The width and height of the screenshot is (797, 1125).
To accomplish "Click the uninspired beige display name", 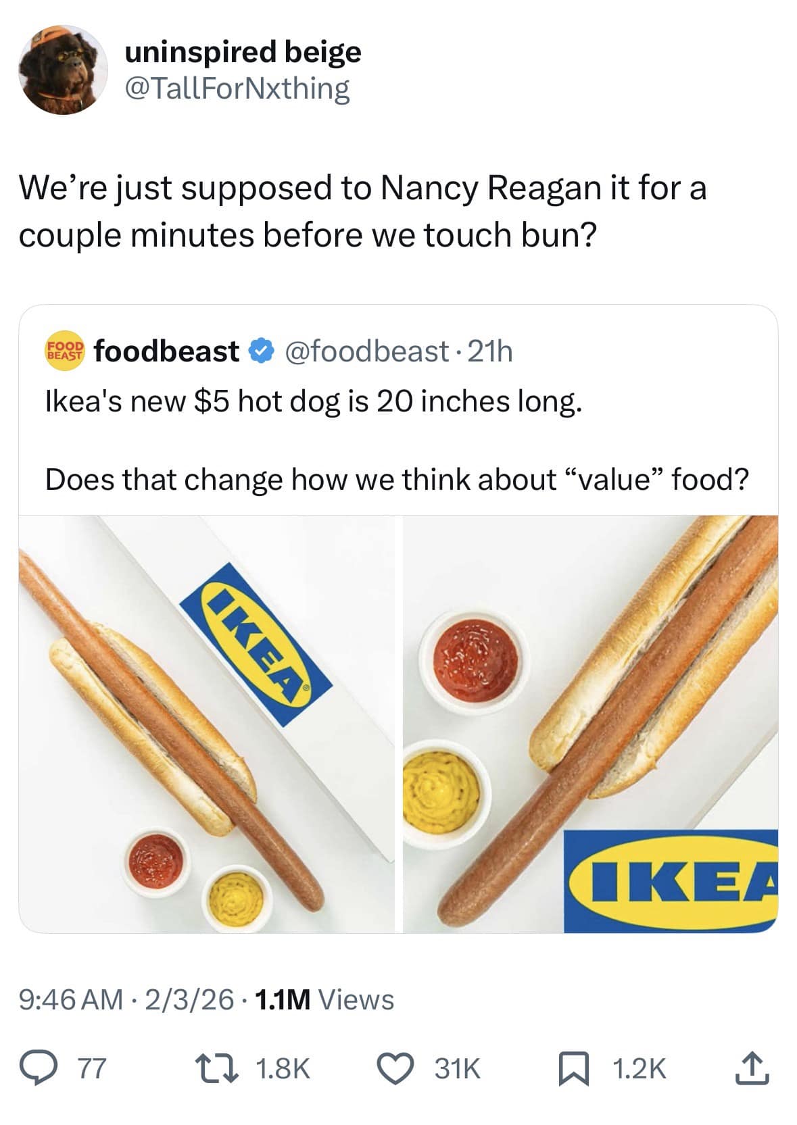I will tap(243, 52).
